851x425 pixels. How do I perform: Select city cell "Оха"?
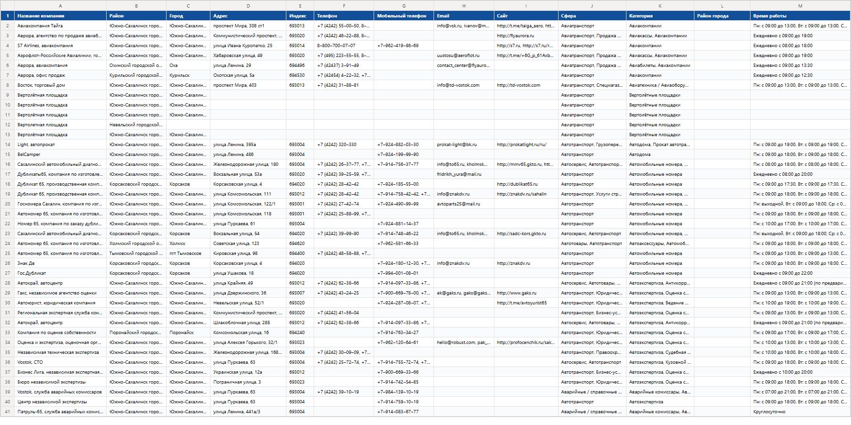[x=188, y=65]
